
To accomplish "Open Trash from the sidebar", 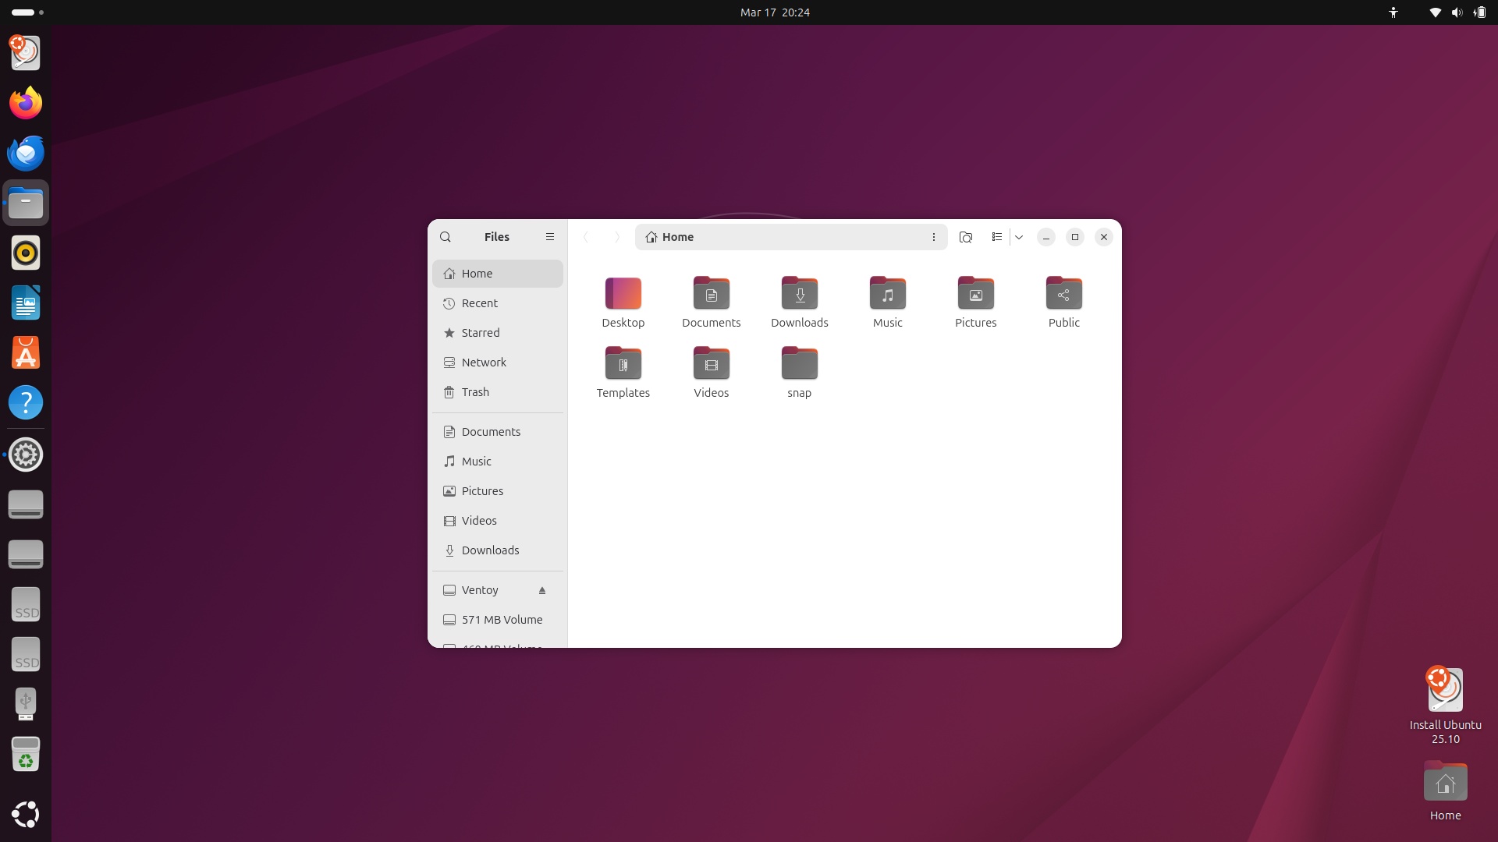I will point(475,392).
